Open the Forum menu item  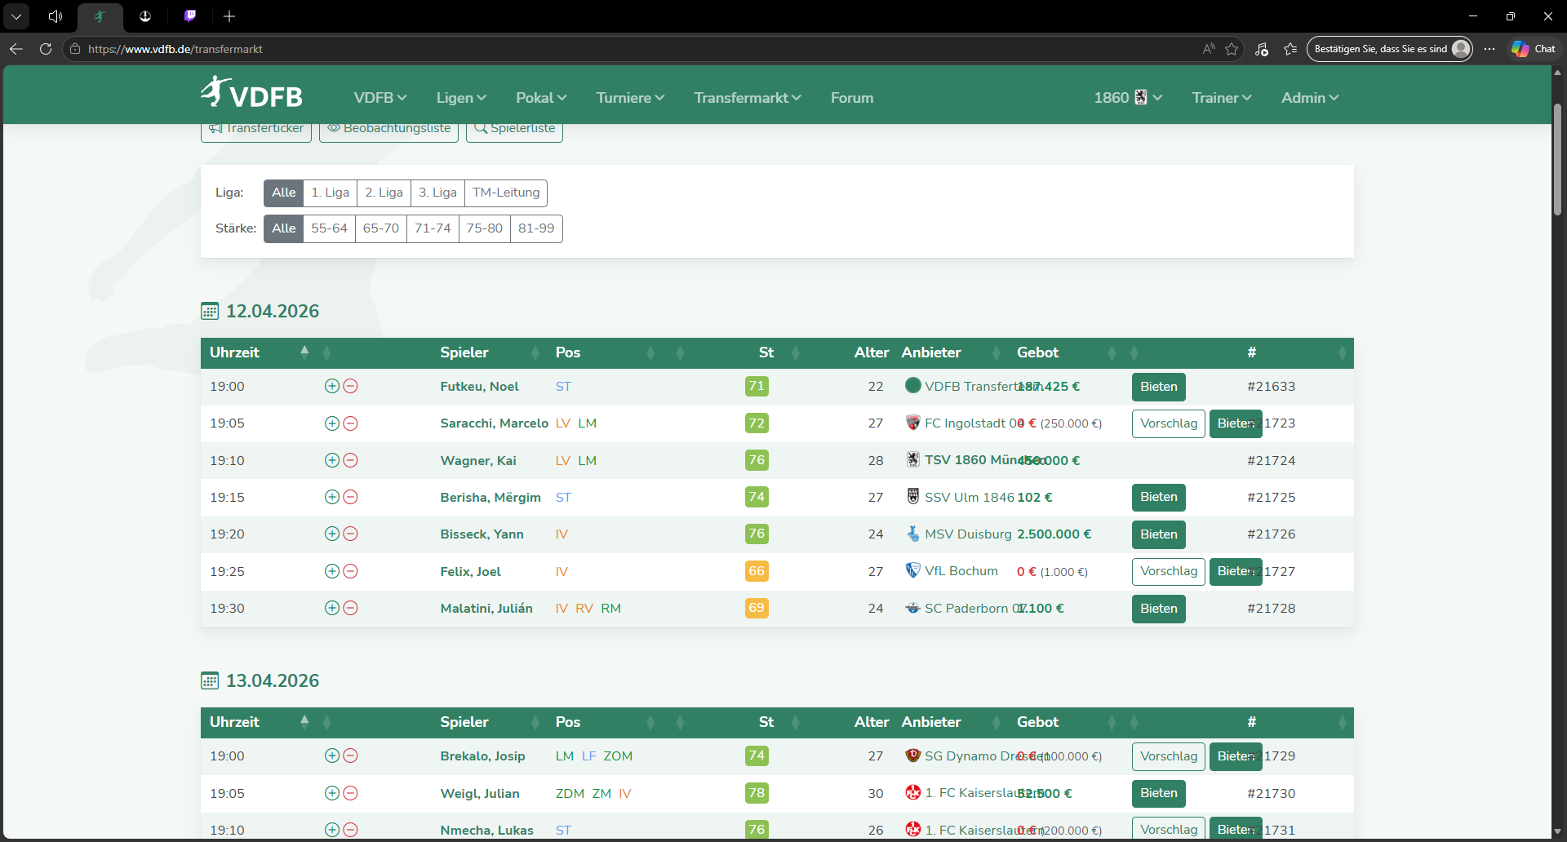click(x=851, y=98)
